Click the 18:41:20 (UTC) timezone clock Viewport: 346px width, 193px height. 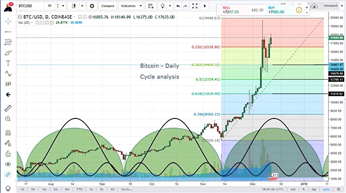[x=273, y=189]
